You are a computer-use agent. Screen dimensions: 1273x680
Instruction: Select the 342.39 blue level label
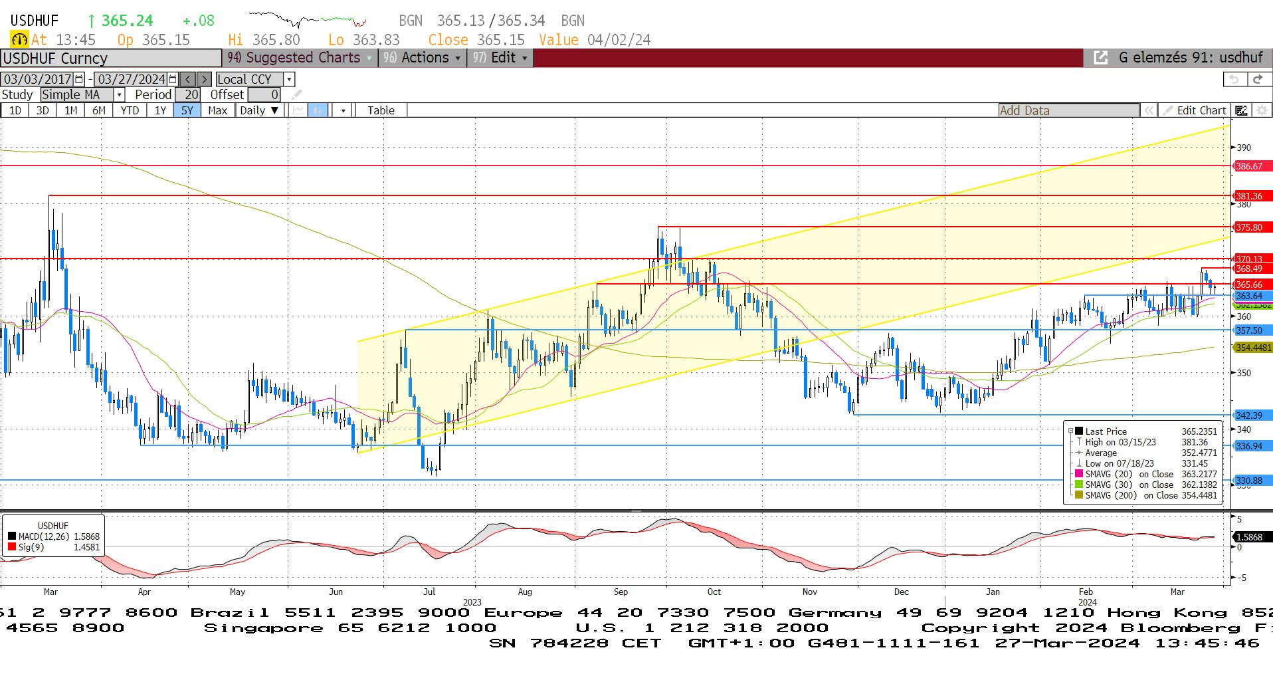coord(1252,415)
